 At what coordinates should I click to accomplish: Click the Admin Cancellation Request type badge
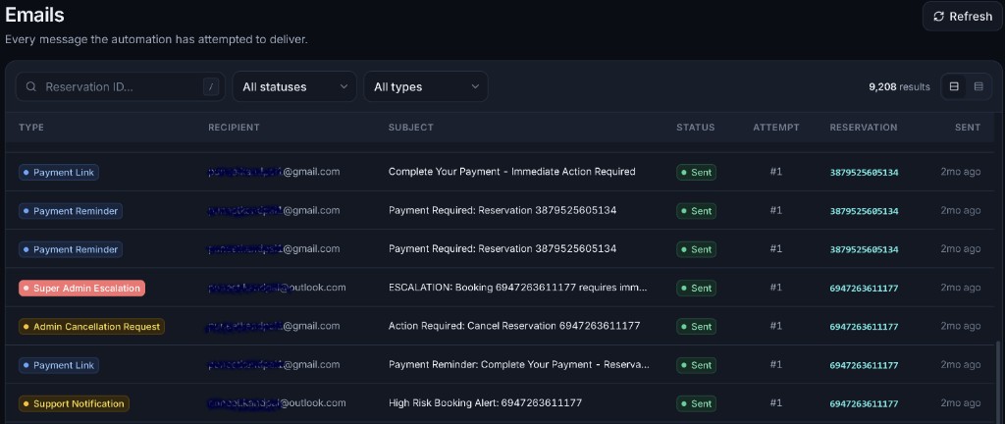point(91,327)
